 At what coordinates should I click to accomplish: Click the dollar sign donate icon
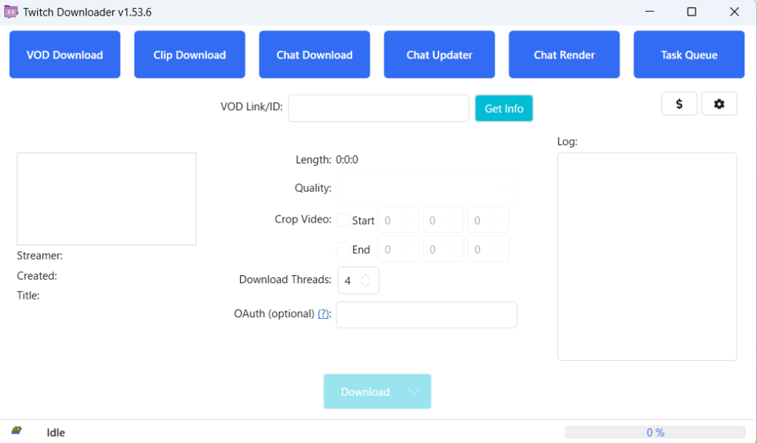point(679,104)
